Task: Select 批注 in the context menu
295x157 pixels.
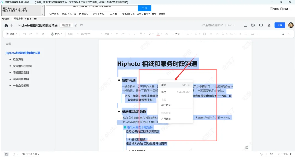Action: tap(175, 92)
